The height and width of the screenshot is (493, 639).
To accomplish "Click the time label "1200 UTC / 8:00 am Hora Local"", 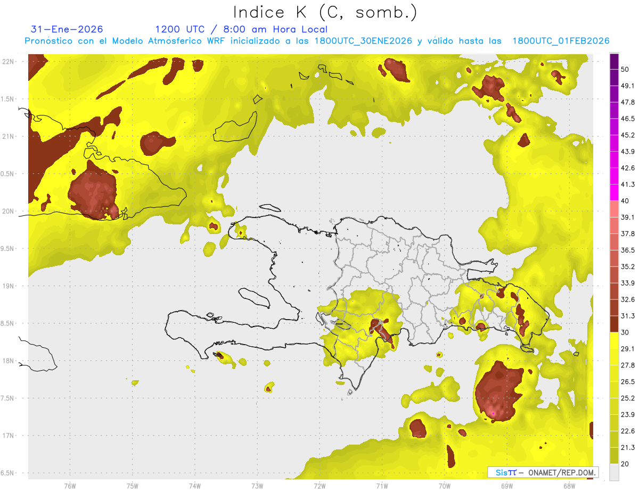I will [241, 29].
